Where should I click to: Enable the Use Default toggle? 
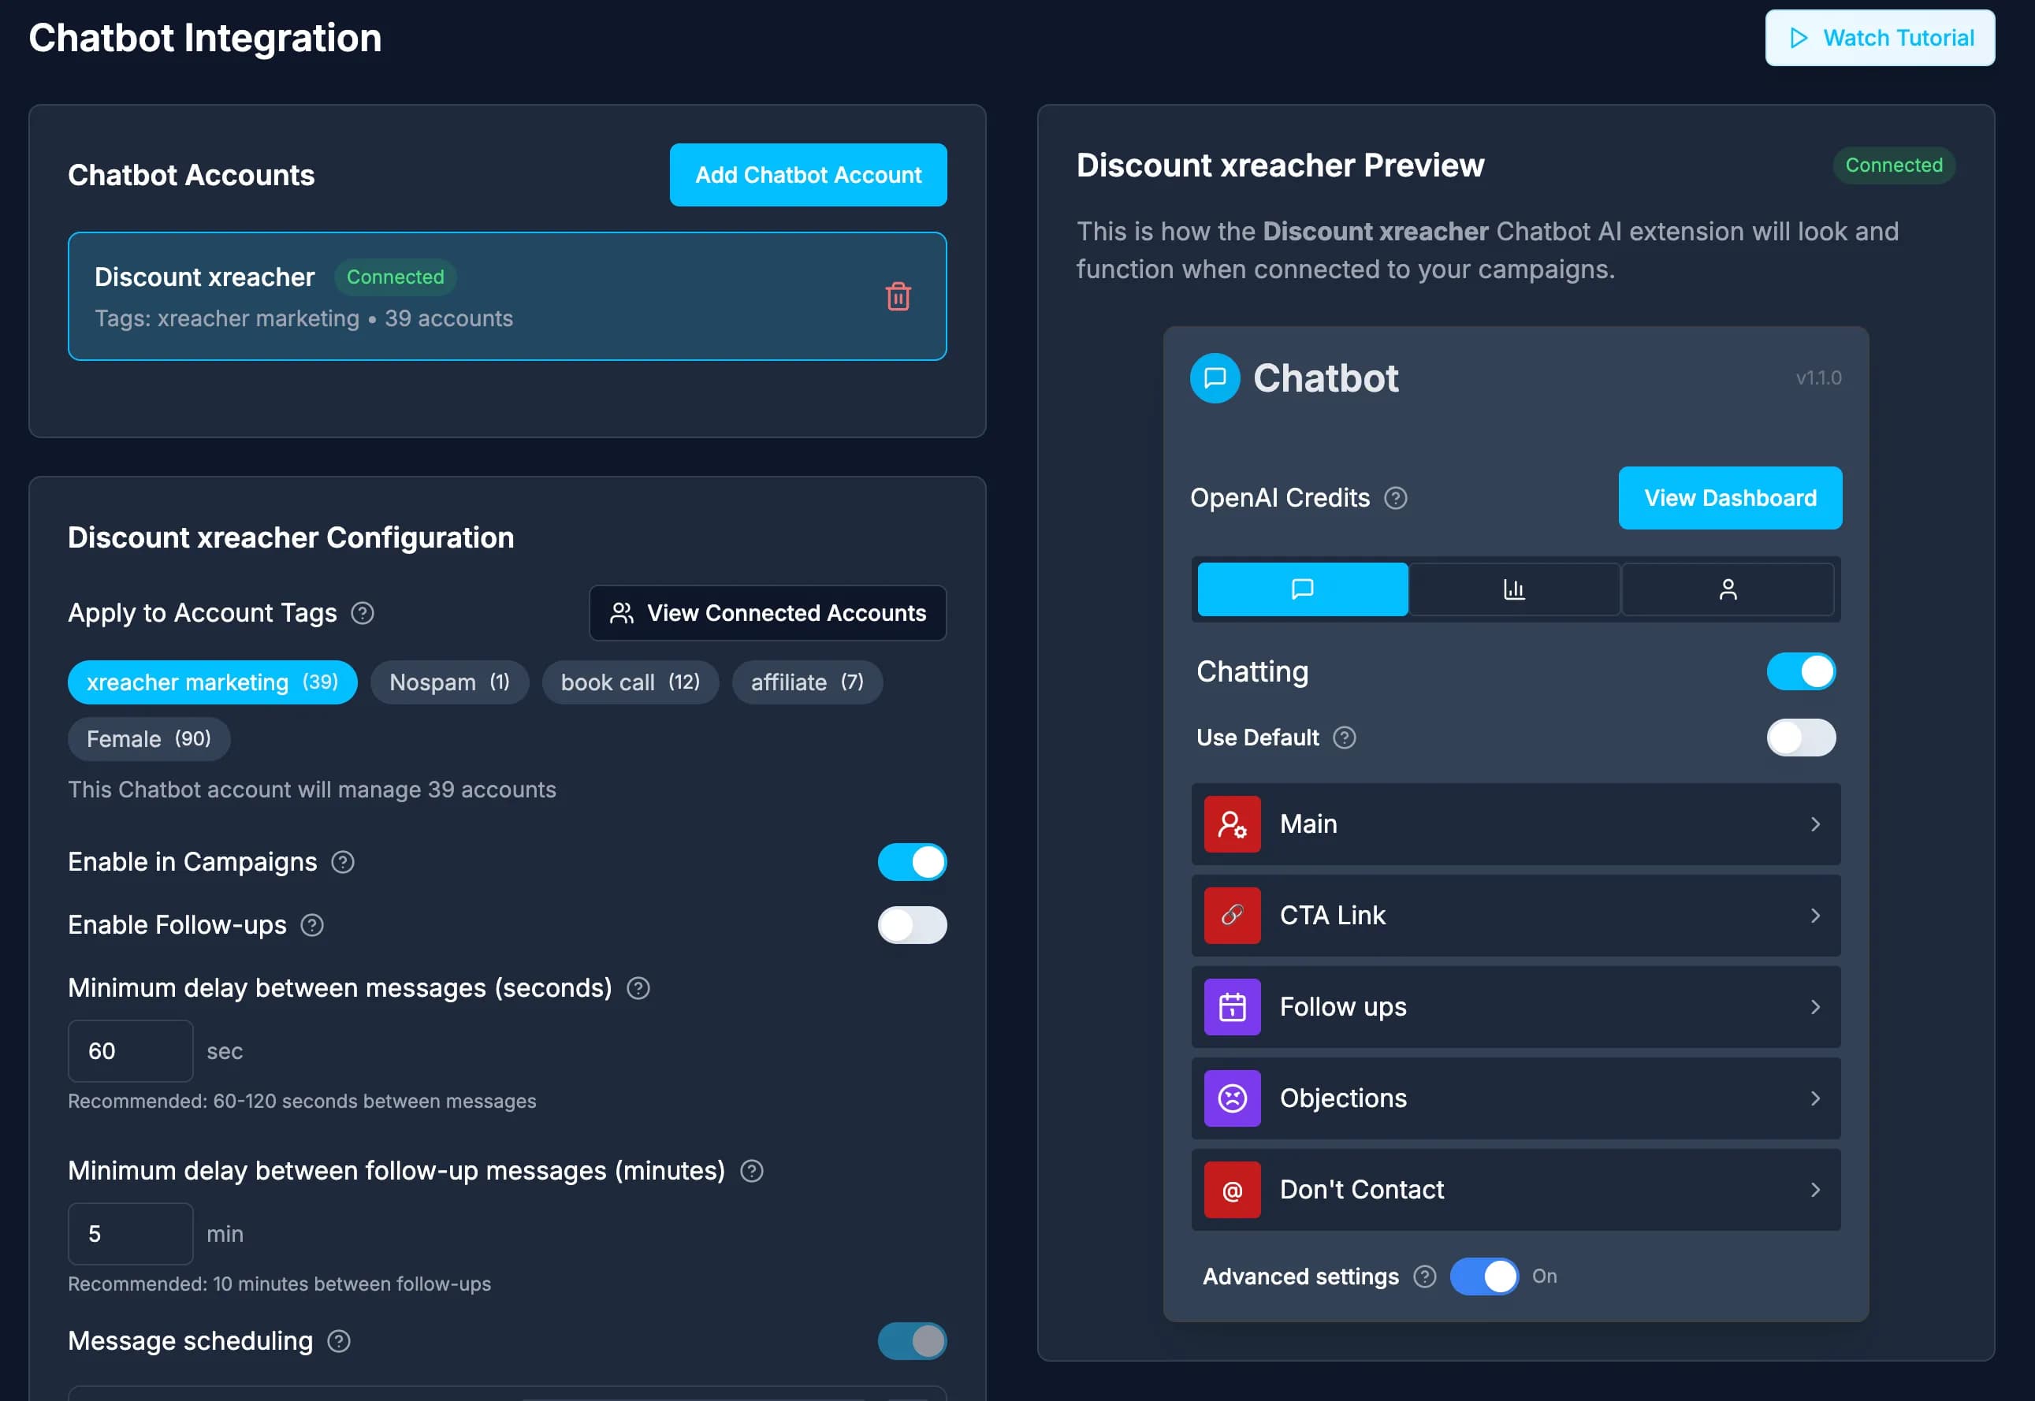[x=1801, y=738]
